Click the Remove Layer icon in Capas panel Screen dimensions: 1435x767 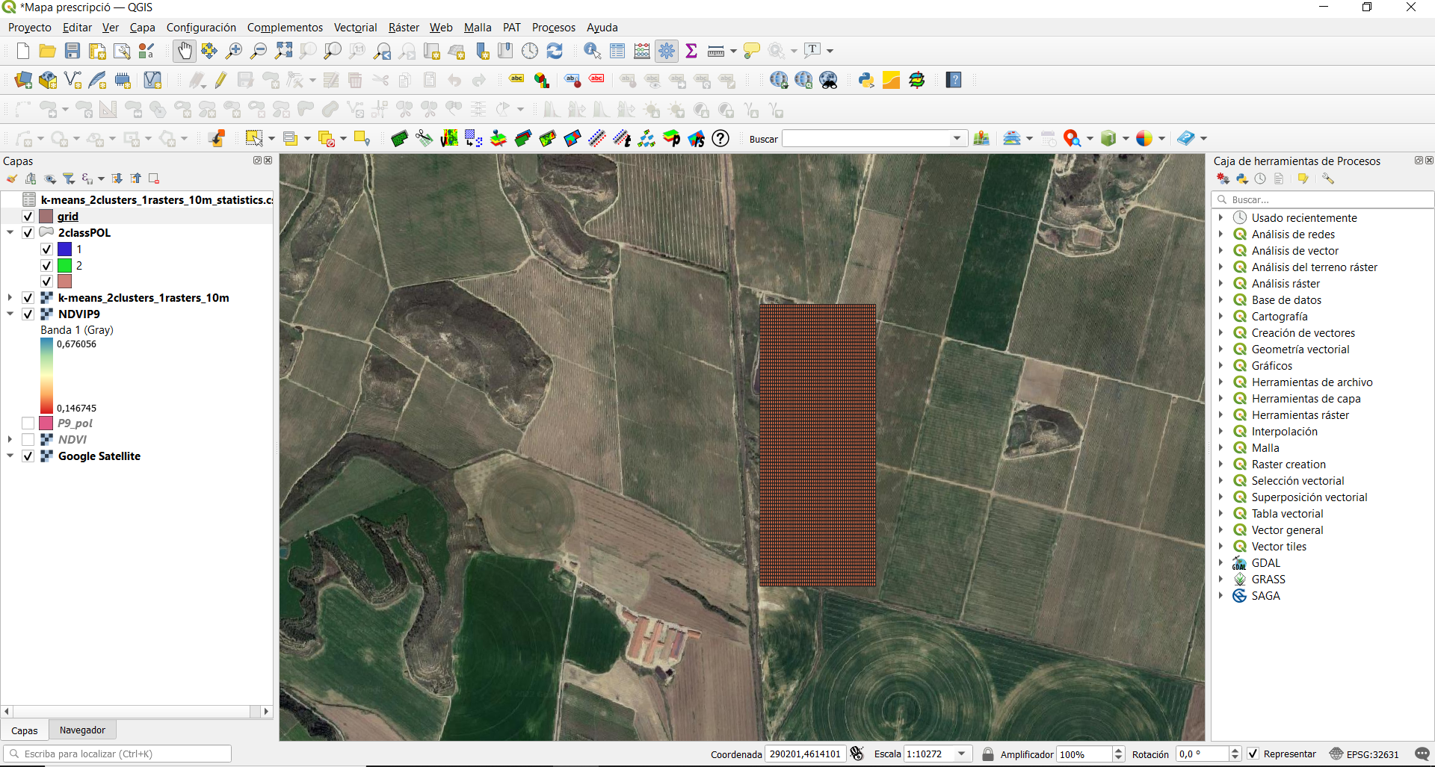154,178
